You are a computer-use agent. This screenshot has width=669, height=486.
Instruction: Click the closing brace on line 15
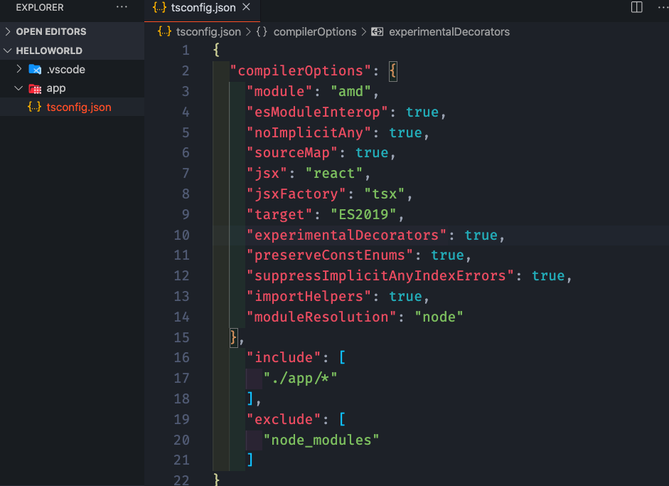[x=233, y=337]
